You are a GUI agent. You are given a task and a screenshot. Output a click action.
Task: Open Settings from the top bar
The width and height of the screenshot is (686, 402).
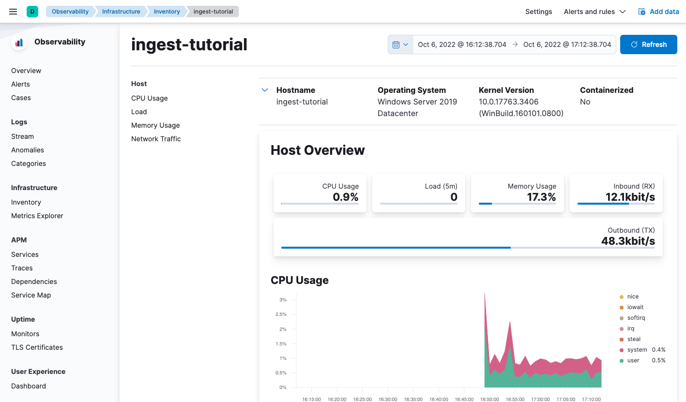click(x=538, y=11)
